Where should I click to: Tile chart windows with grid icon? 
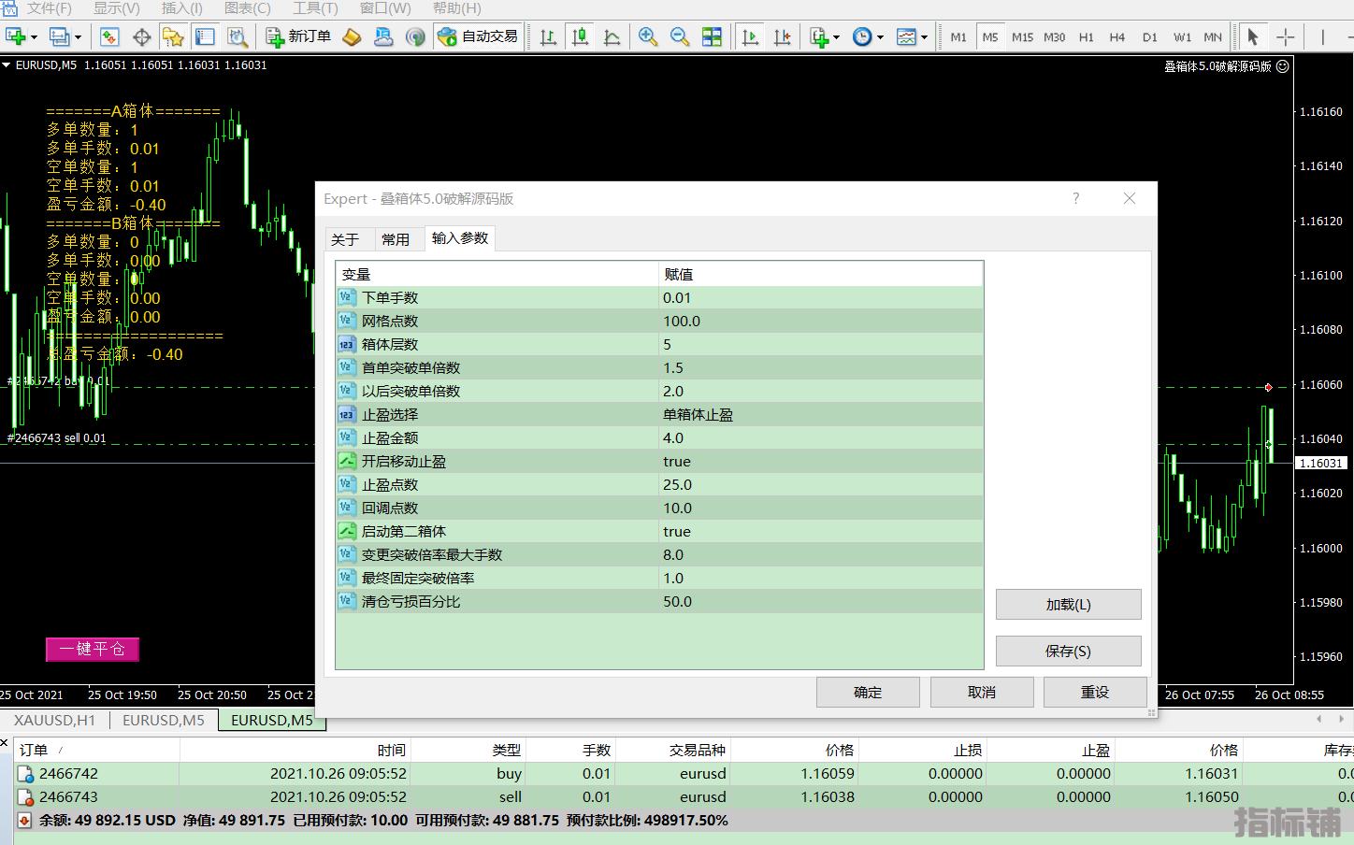pyautogui.click(x=712, y=36)
